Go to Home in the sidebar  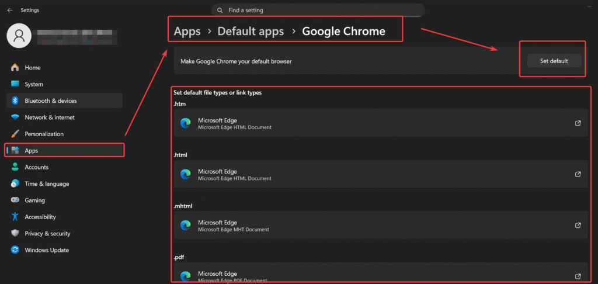[32, 68]
